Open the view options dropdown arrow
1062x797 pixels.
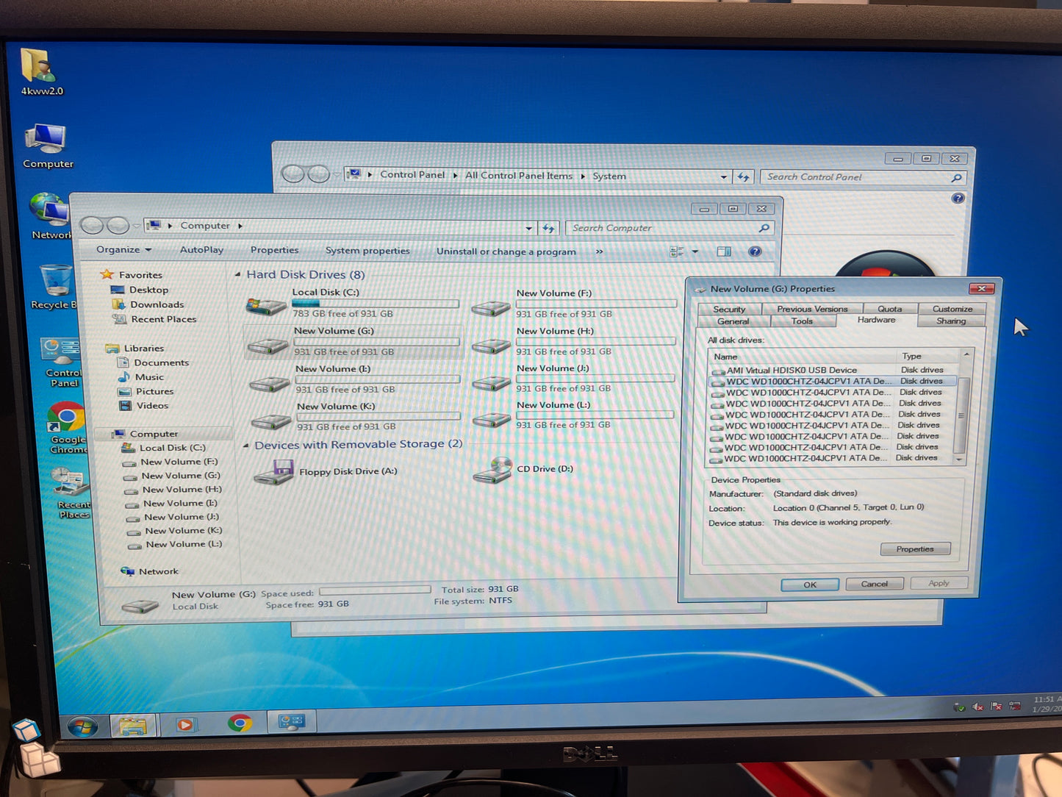click(695, 251)
